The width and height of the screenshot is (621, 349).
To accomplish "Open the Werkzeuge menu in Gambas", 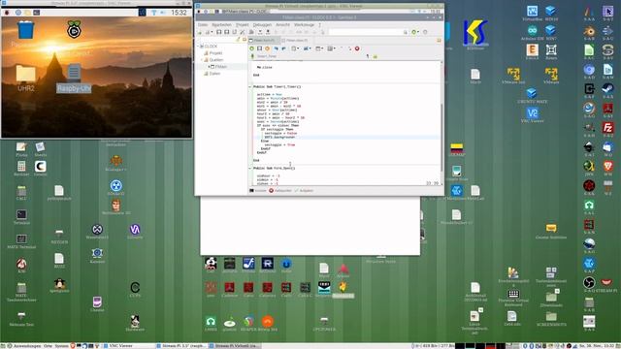I will (x=304, y=24).
